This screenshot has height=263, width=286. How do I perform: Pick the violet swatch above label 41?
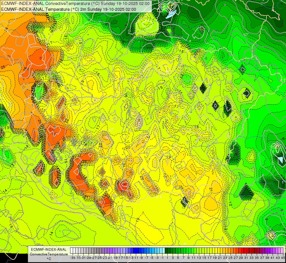coord(271,251)
